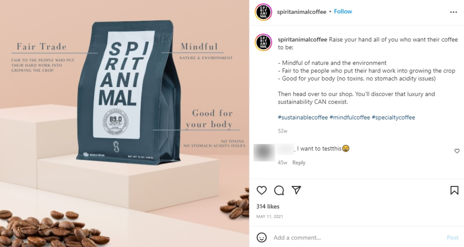
Task: Like the 'I want to testthis' comment
Action: click(x=457, y=151)
